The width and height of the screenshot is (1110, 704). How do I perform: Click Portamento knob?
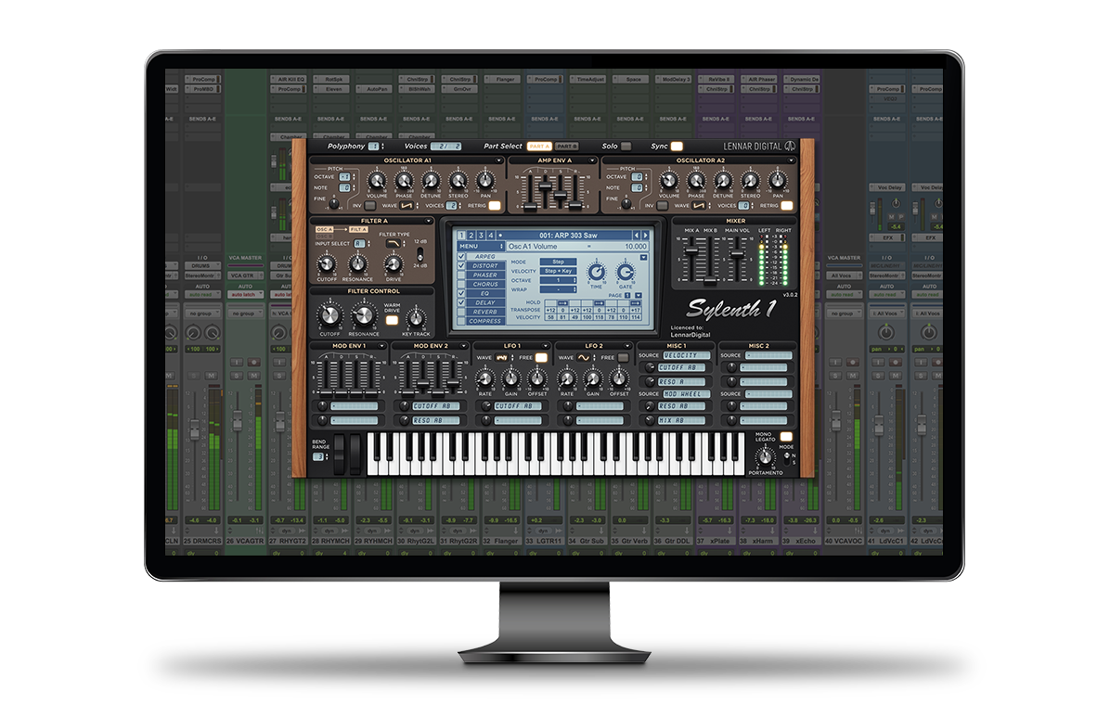(766, 458)
